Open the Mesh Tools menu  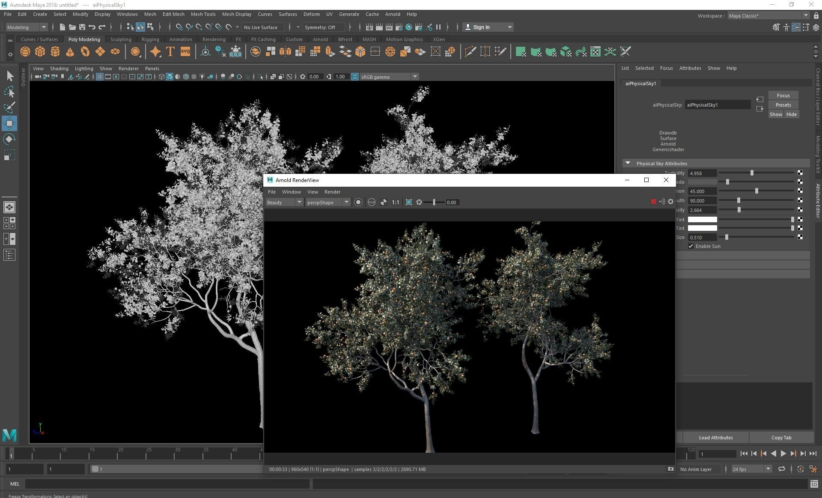click(x=203, y=14)
